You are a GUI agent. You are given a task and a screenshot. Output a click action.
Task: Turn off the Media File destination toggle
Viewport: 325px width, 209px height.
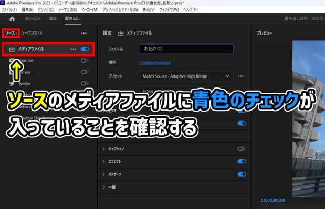85,49
